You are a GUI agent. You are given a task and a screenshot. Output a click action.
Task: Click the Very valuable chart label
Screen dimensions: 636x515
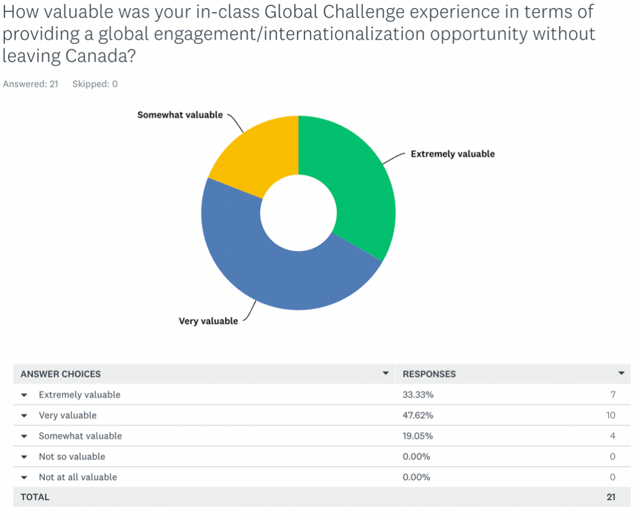(x=209, y=321)
